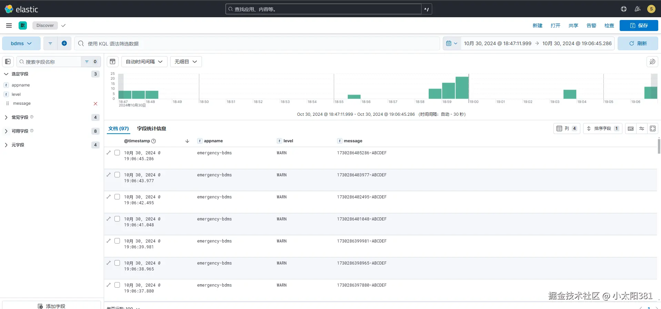Click the Alerts menu item
Image resolution: width=661 pixels, height=309 pixels.
coord(591,25)
